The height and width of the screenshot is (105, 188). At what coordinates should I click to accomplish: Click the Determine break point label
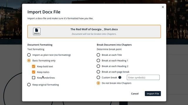tap(109, 49)
